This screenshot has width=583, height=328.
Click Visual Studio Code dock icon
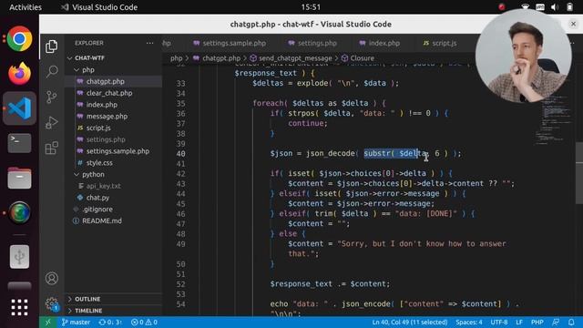pyautogui.click(x=19, y=108)
